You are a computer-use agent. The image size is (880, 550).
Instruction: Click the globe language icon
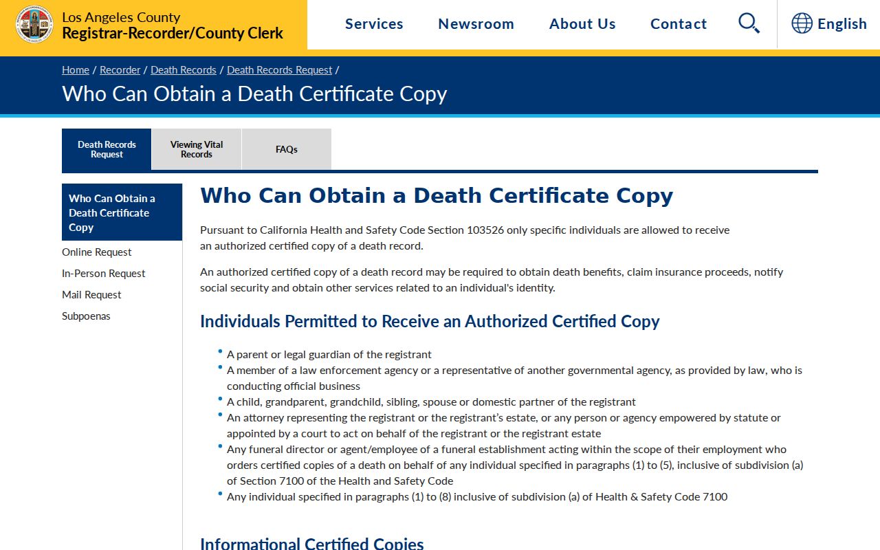pyautogui.click(x=802, y=23)
